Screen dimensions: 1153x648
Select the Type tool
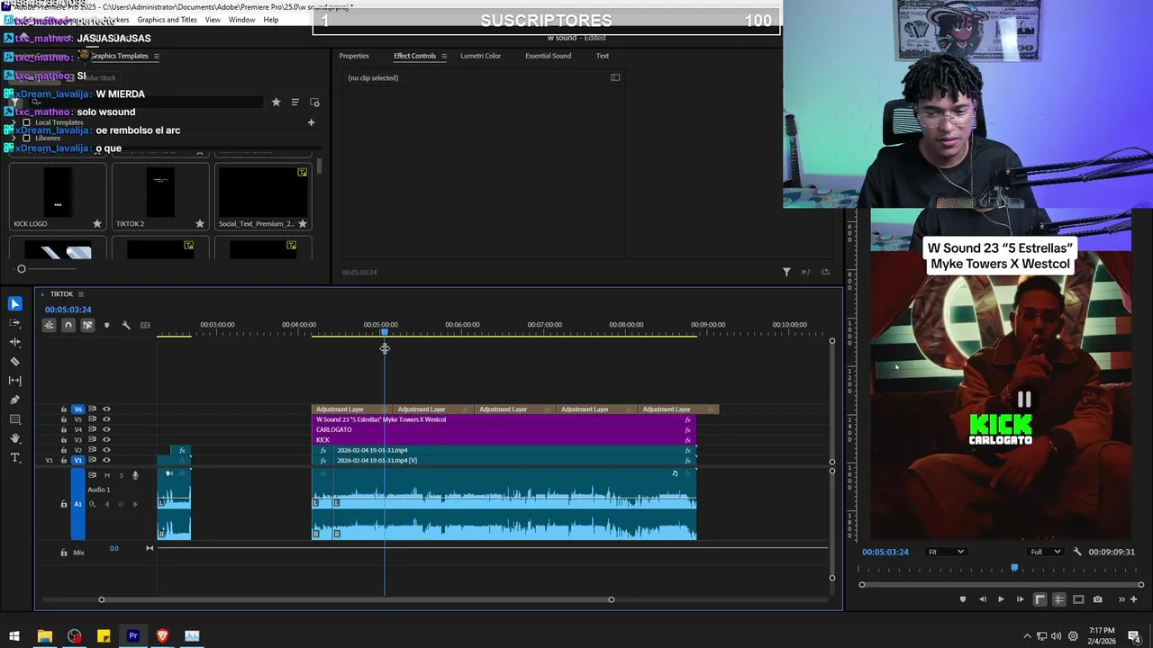coord(14,458)
